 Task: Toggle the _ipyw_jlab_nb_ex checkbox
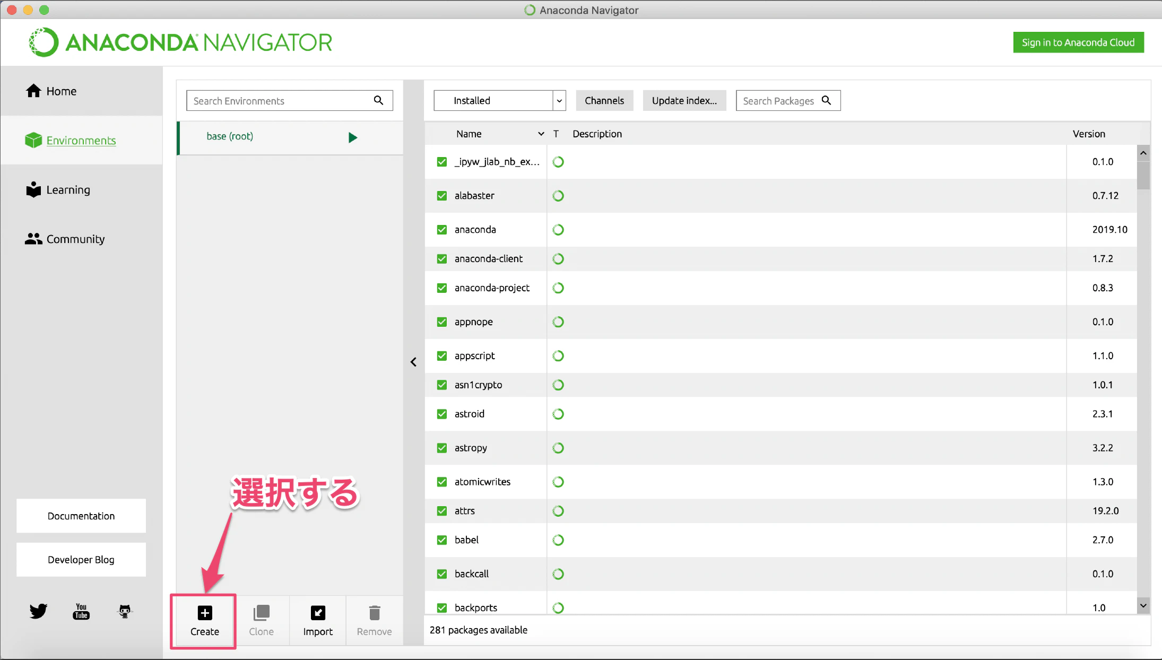click(442, 162)
